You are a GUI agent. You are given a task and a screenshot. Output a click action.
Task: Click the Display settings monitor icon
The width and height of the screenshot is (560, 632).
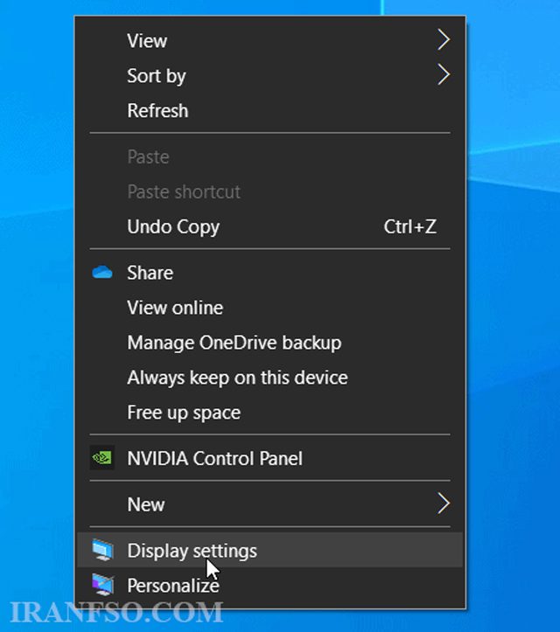tap(102, 550)
